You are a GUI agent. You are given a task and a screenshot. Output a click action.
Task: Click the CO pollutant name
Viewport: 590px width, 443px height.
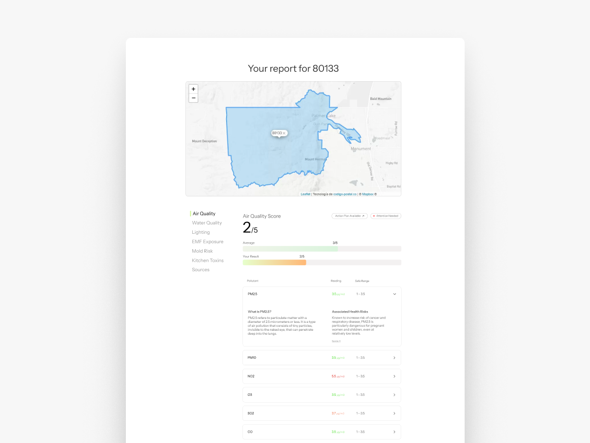pyautogui.click(x=250, y=432)
